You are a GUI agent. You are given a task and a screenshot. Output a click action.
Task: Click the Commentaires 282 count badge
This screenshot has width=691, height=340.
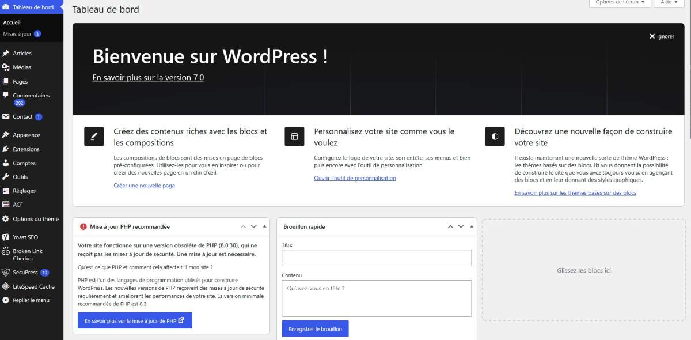click(x=20, y=103)
